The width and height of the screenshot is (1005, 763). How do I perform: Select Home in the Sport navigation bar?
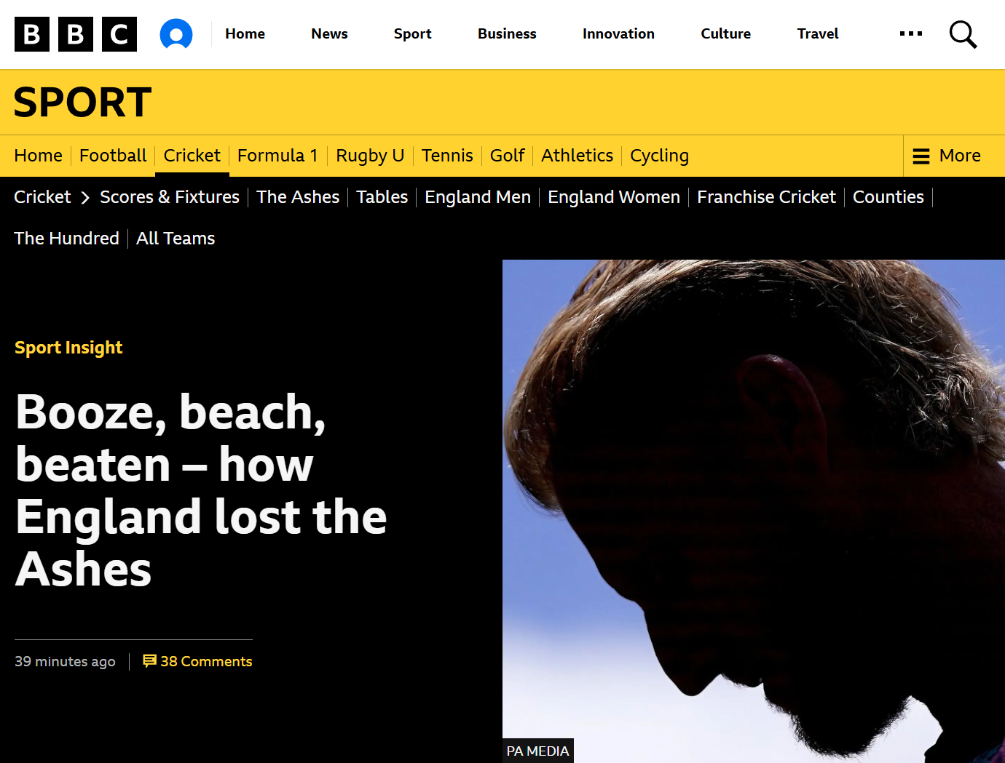point(39,156)
